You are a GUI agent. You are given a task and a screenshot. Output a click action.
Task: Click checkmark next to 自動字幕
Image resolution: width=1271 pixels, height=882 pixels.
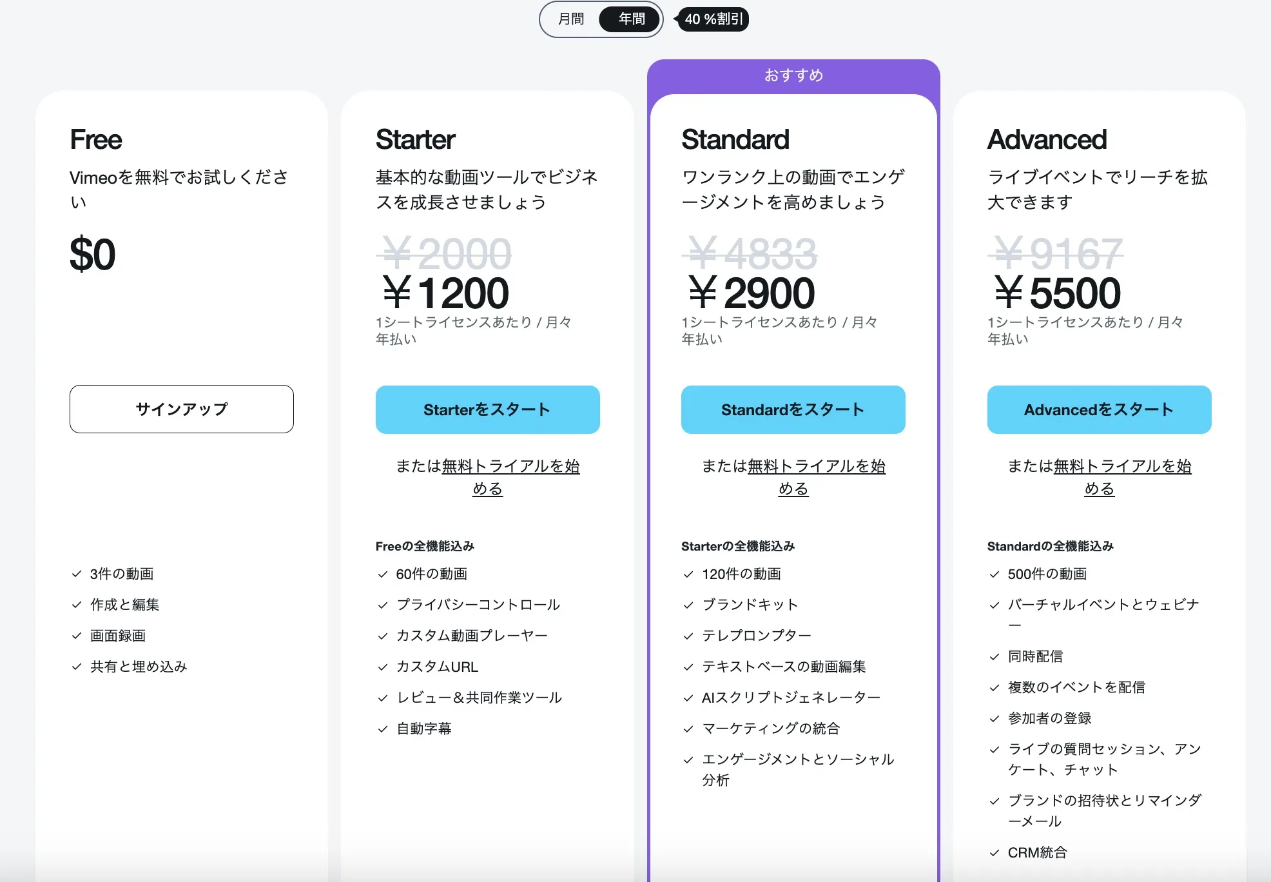pos(383,729)
